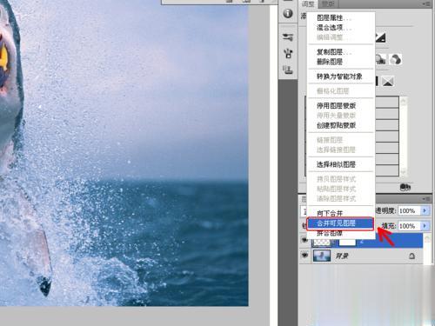Toggle visibility of the selected top layer

tap(304, 240)
